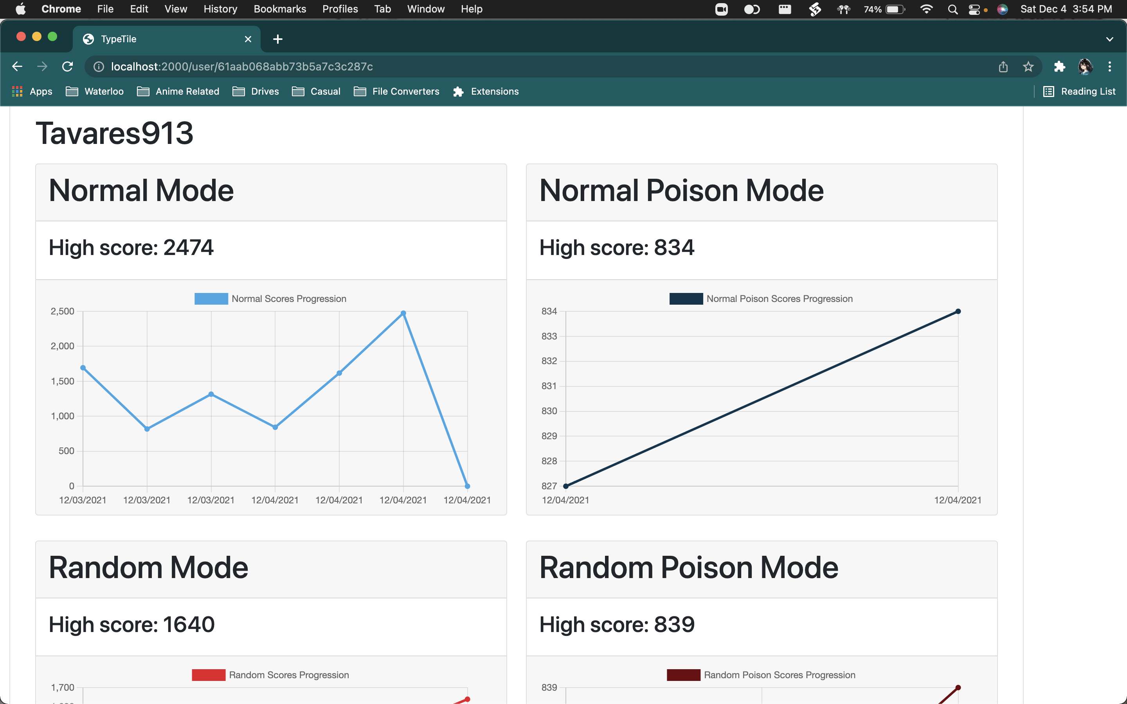Toggle Normal Poison Scores Progression dataset
Screen dimensions: 1127x704
760,299
